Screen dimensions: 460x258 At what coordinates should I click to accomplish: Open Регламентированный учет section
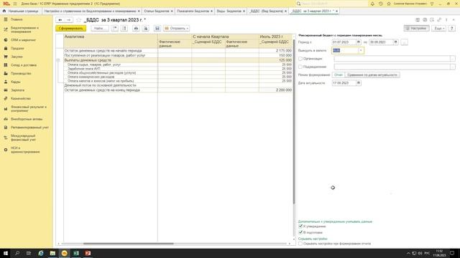tap(29, 128)
